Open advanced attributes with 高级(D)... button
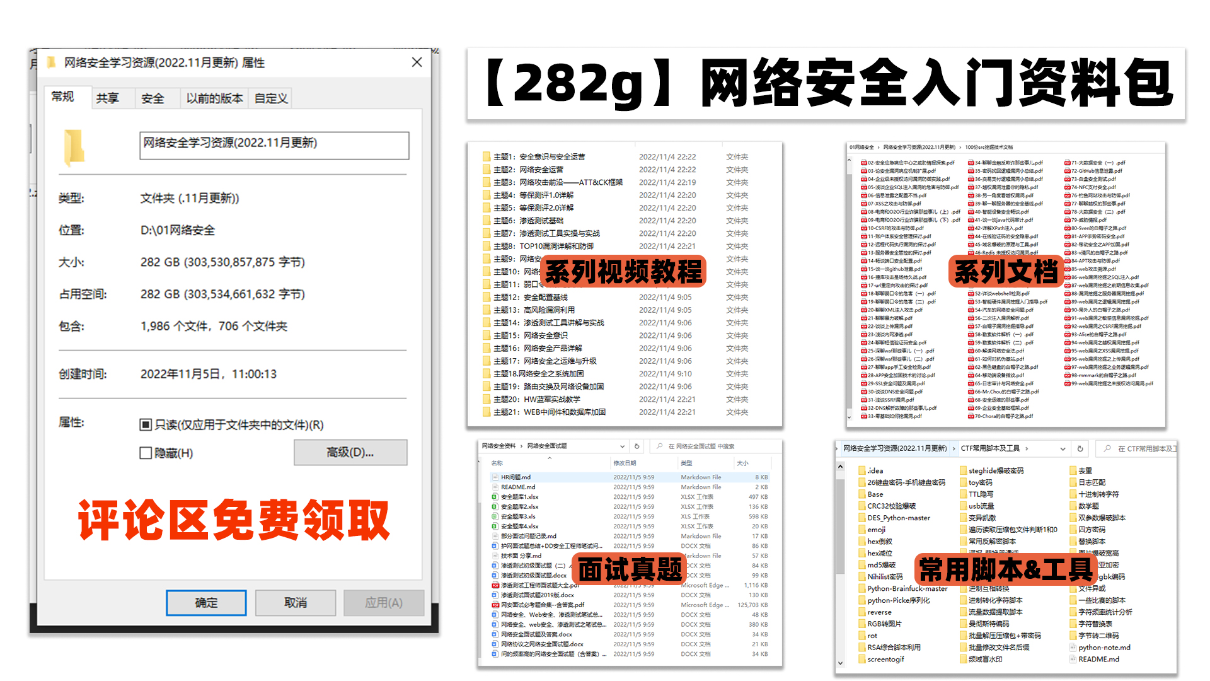 (x=350, y=452)
